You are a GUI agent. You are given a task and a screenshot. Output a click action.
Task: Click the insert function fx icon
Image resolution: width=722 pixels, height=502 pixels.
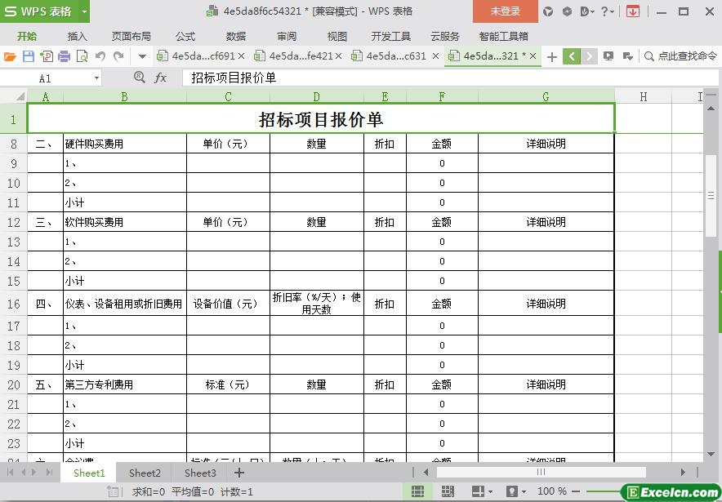point(161,78)
